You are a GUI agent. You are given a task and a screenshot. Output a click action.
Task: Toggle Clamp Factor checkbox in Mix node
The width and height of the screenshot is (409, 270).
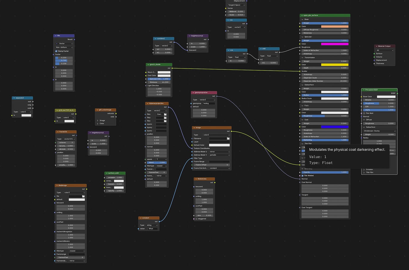tap(56, 51)
